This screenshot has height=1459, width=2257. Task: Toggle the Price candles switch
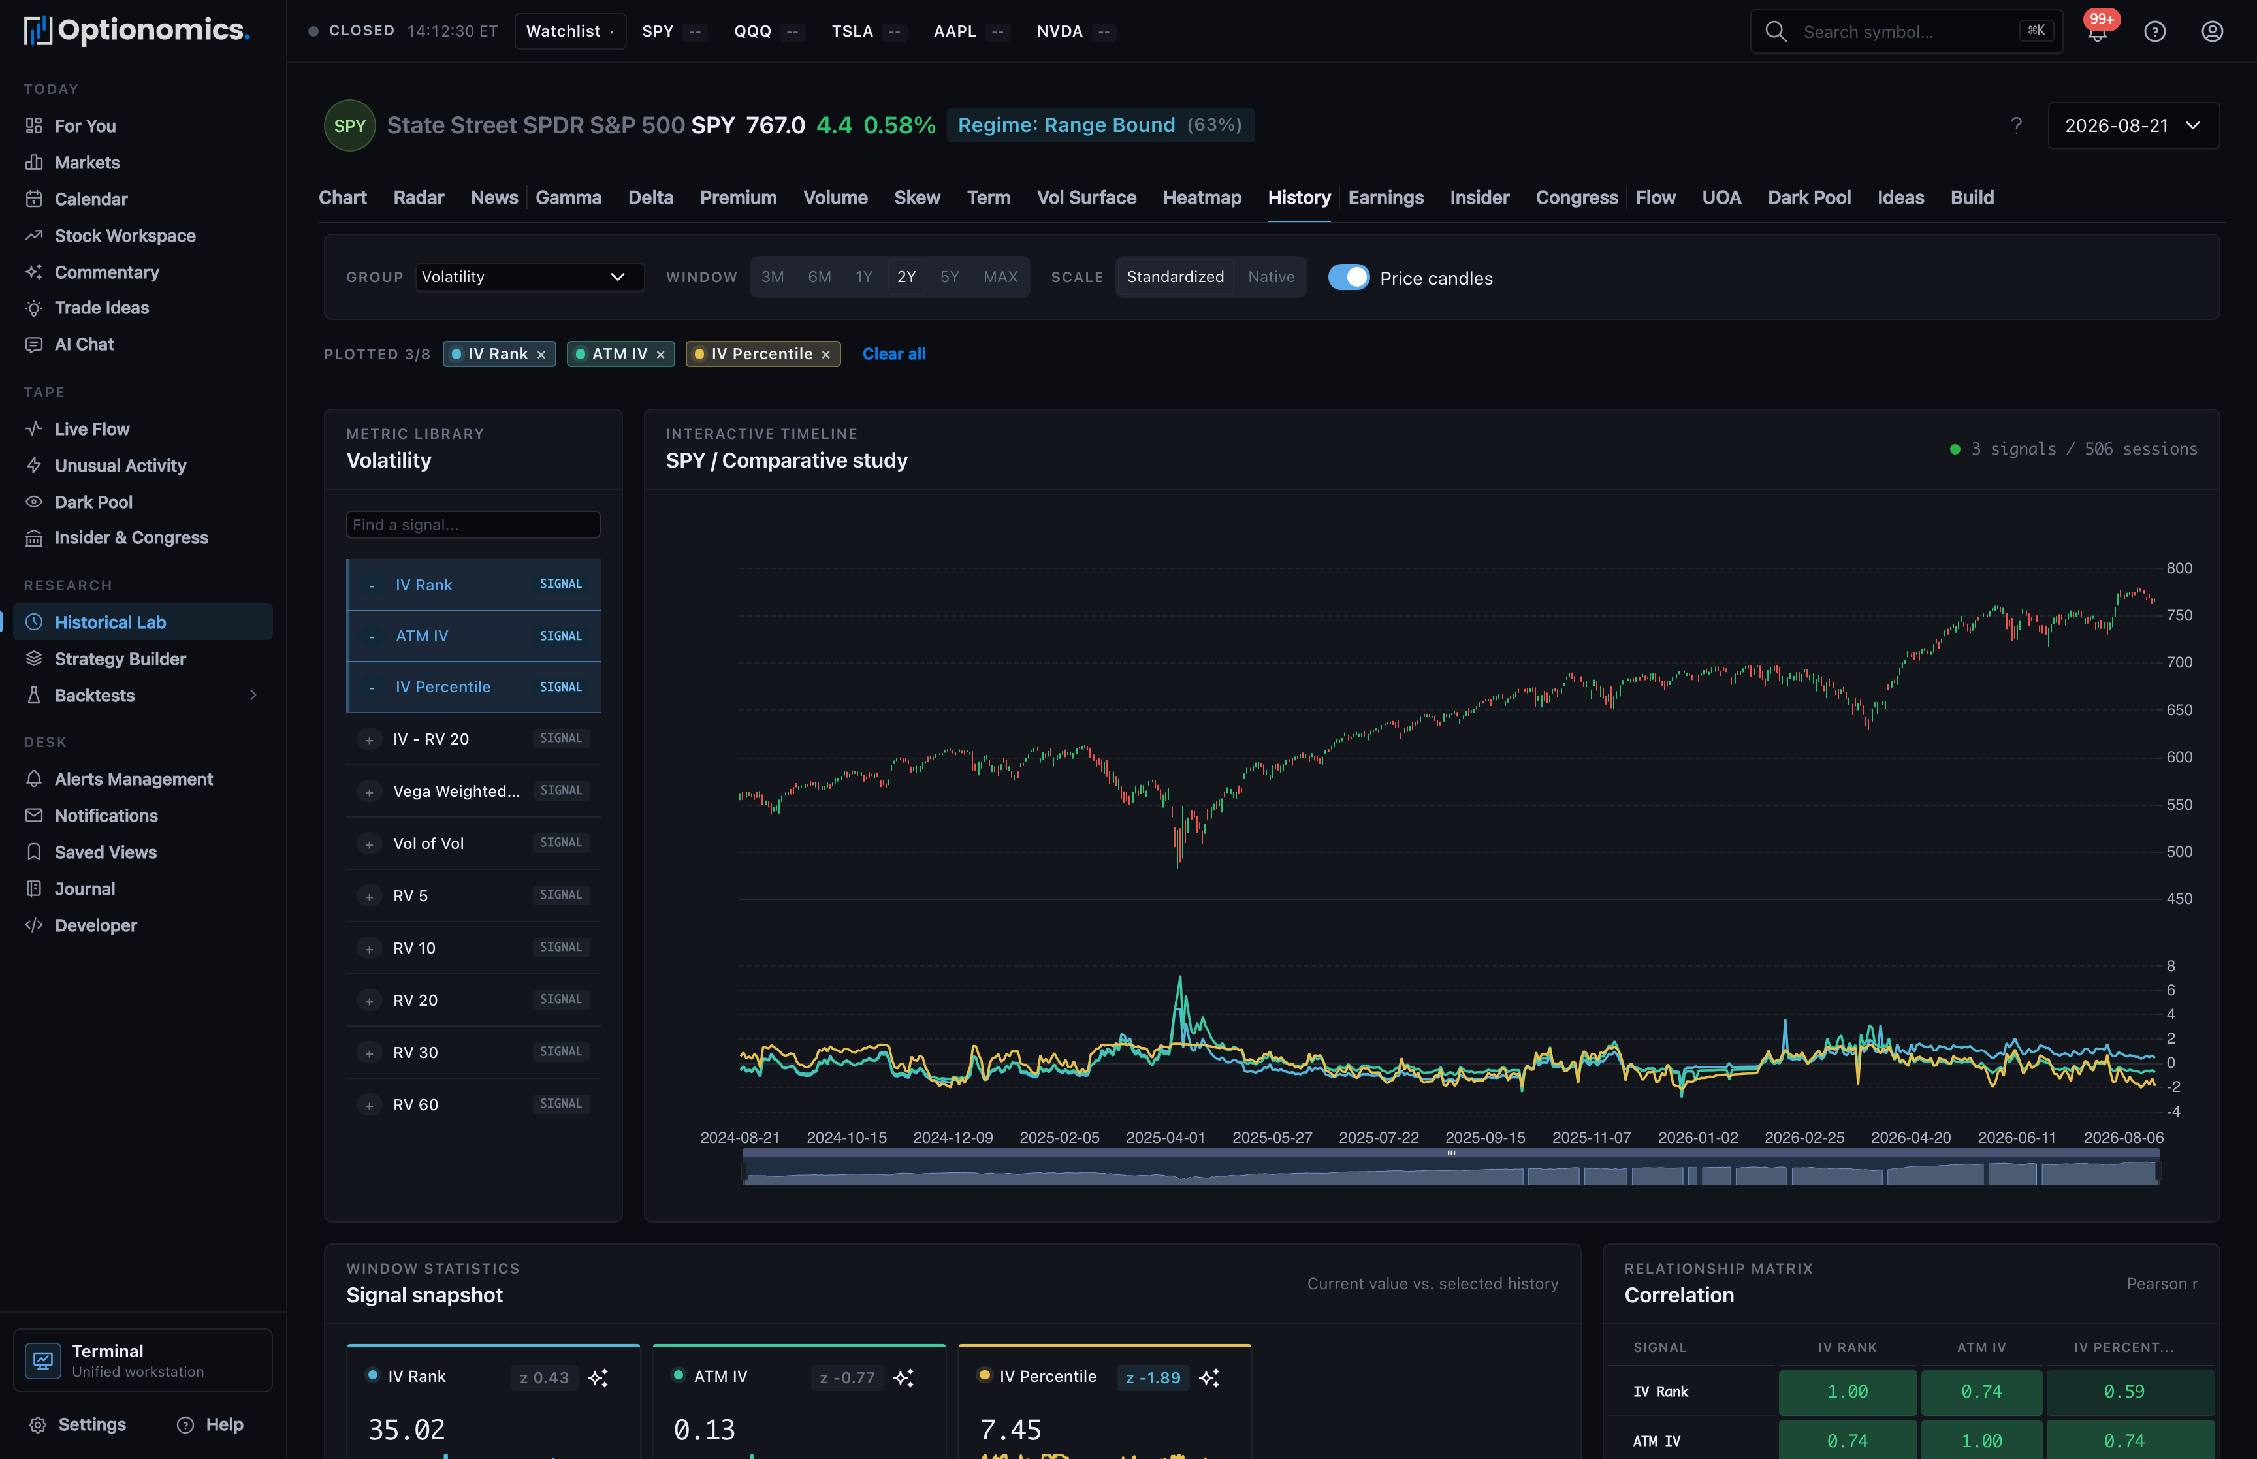[x=1348, y=278]
